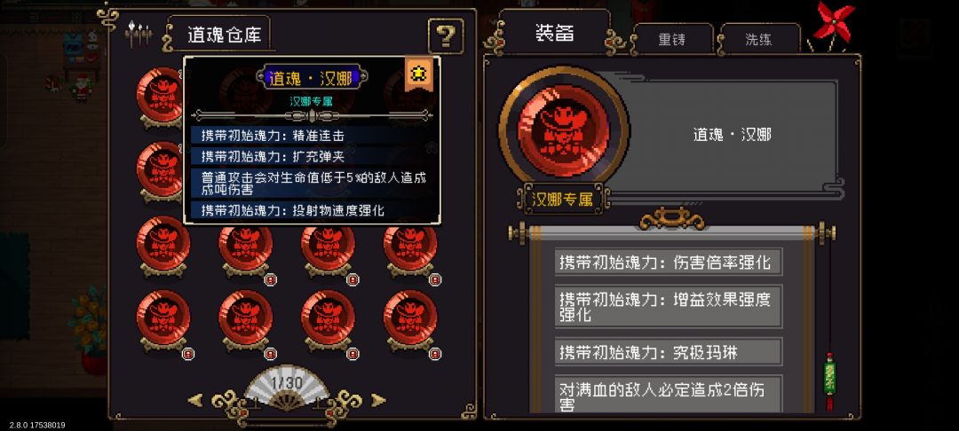Screen dimensions: 959x431
Task: Pull the green tassel scroll handle
Action: pos(829,380)
